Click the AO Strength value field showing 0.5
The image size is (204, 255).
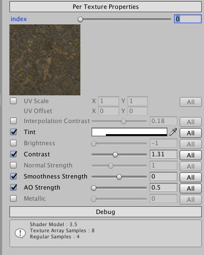click(164, 187)
